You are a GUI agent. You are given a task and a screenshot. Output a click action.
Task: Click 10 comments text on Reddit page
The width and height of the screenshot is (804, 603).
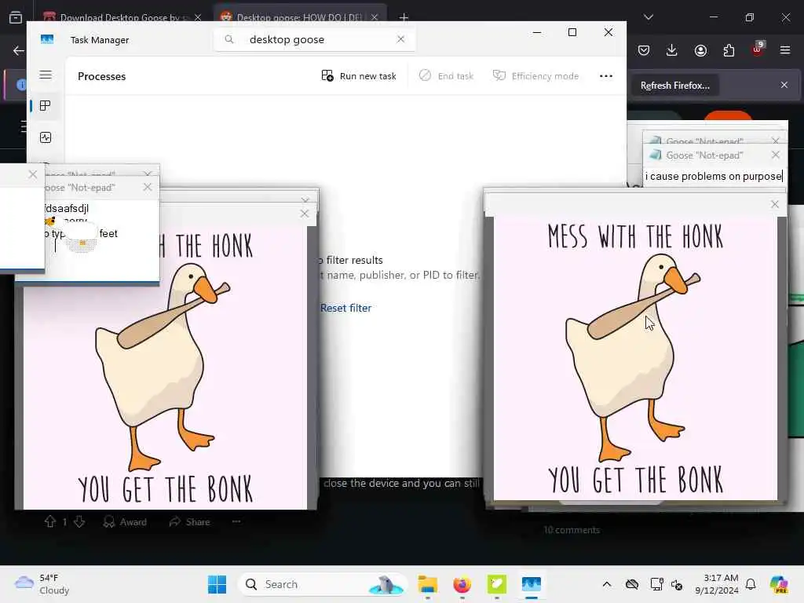[572, 530]
